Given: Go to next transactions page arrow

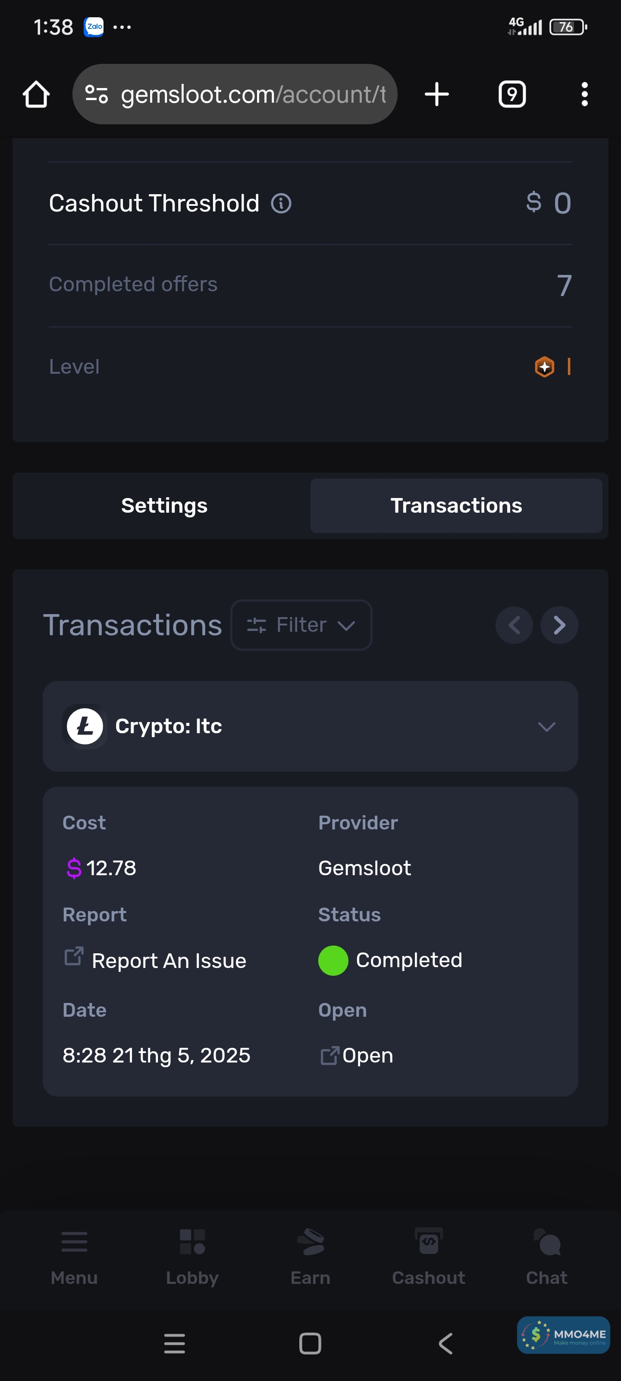Looking at the screenshot, I should click(559, 625).
